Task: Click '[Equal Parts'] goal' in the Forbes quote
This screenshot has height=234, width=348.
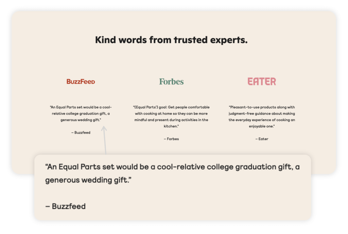Action: [x=150, y=107]
